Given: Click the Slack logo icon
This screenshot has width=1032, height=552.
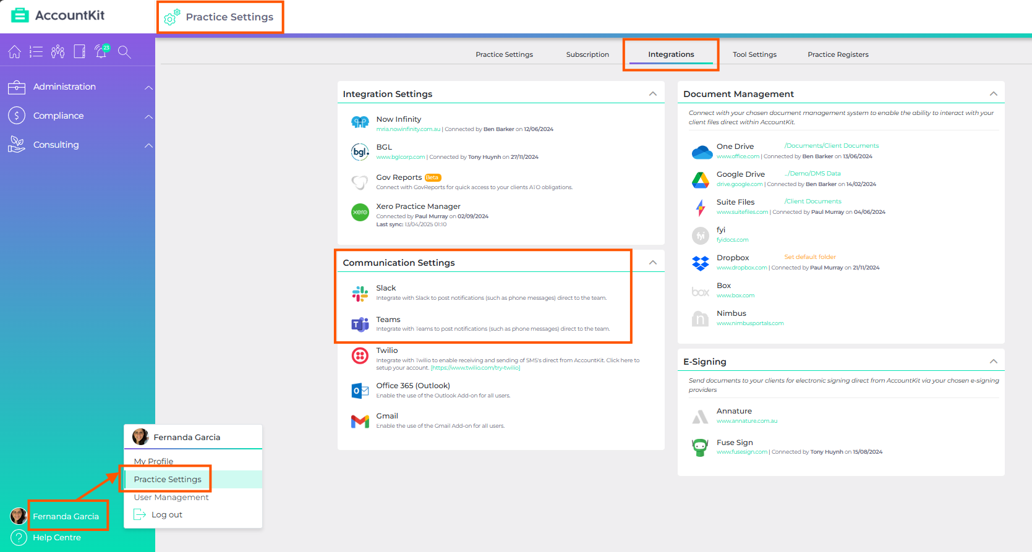Looking at the screenshot, I should pos(360,294).
